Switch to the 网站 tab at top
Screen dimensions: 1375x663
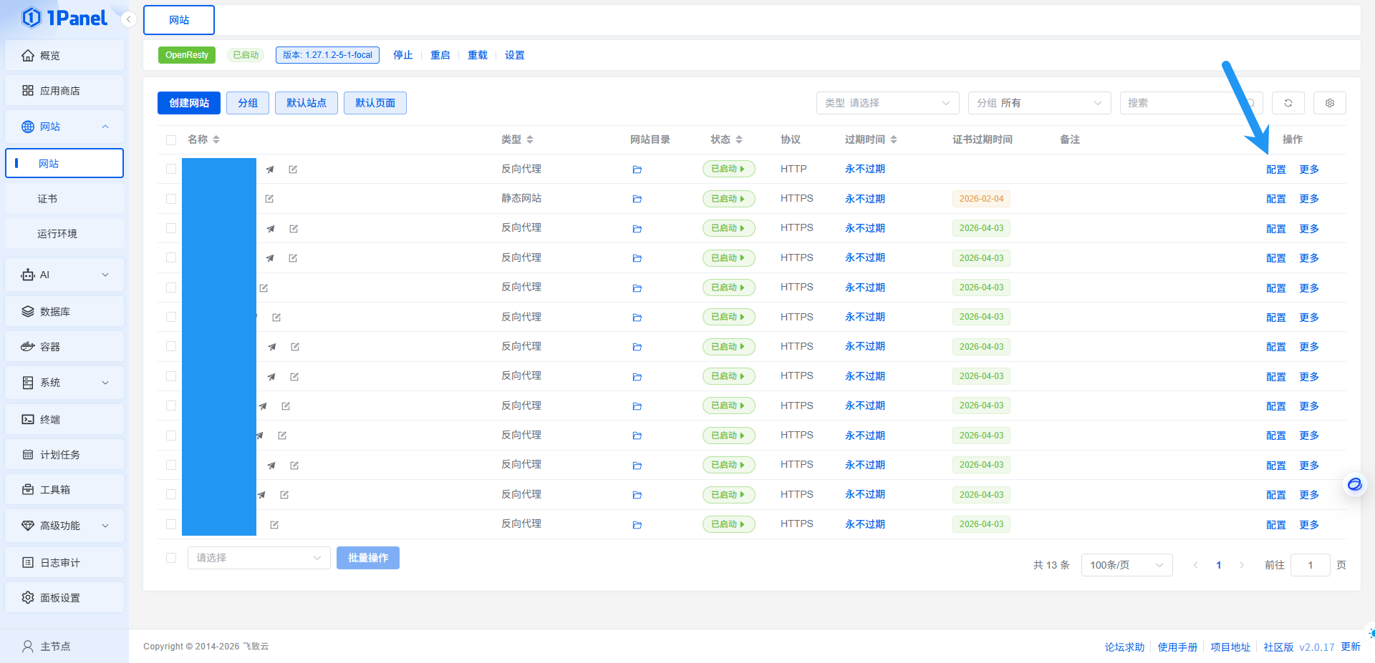[178, 20]
